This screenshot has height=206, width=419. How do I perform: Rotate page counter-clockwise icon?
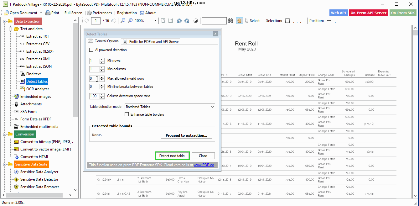(179, 21)
